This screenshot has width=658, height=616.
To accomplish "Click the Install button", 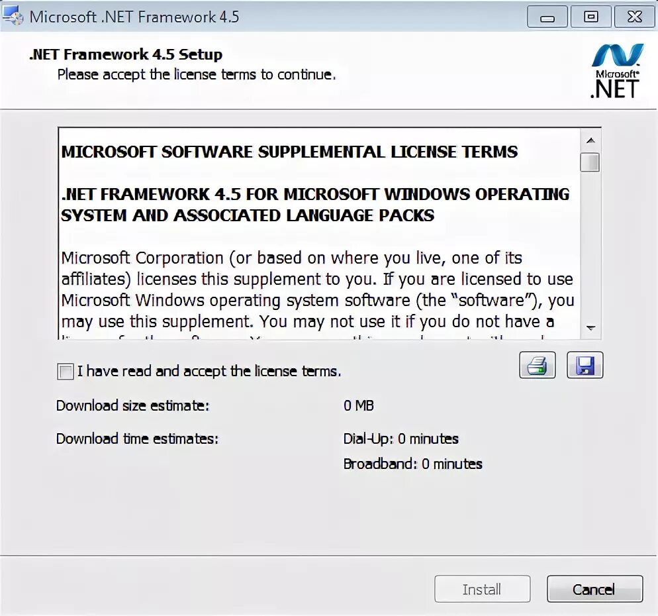I will (x=482, y=589).
